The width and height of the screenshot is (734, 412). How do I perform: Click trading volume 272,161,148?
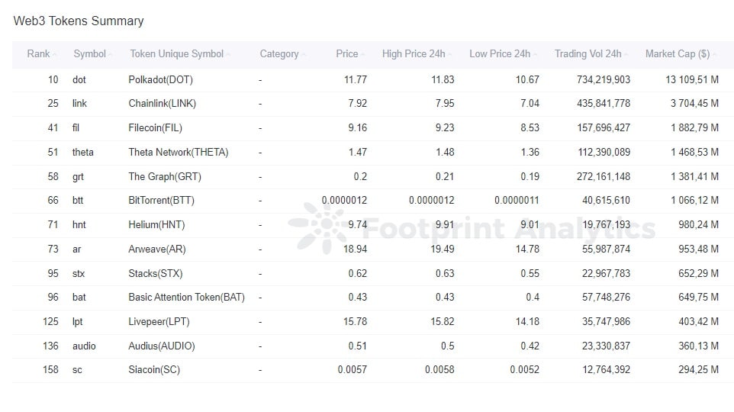[x=604, y=176]
